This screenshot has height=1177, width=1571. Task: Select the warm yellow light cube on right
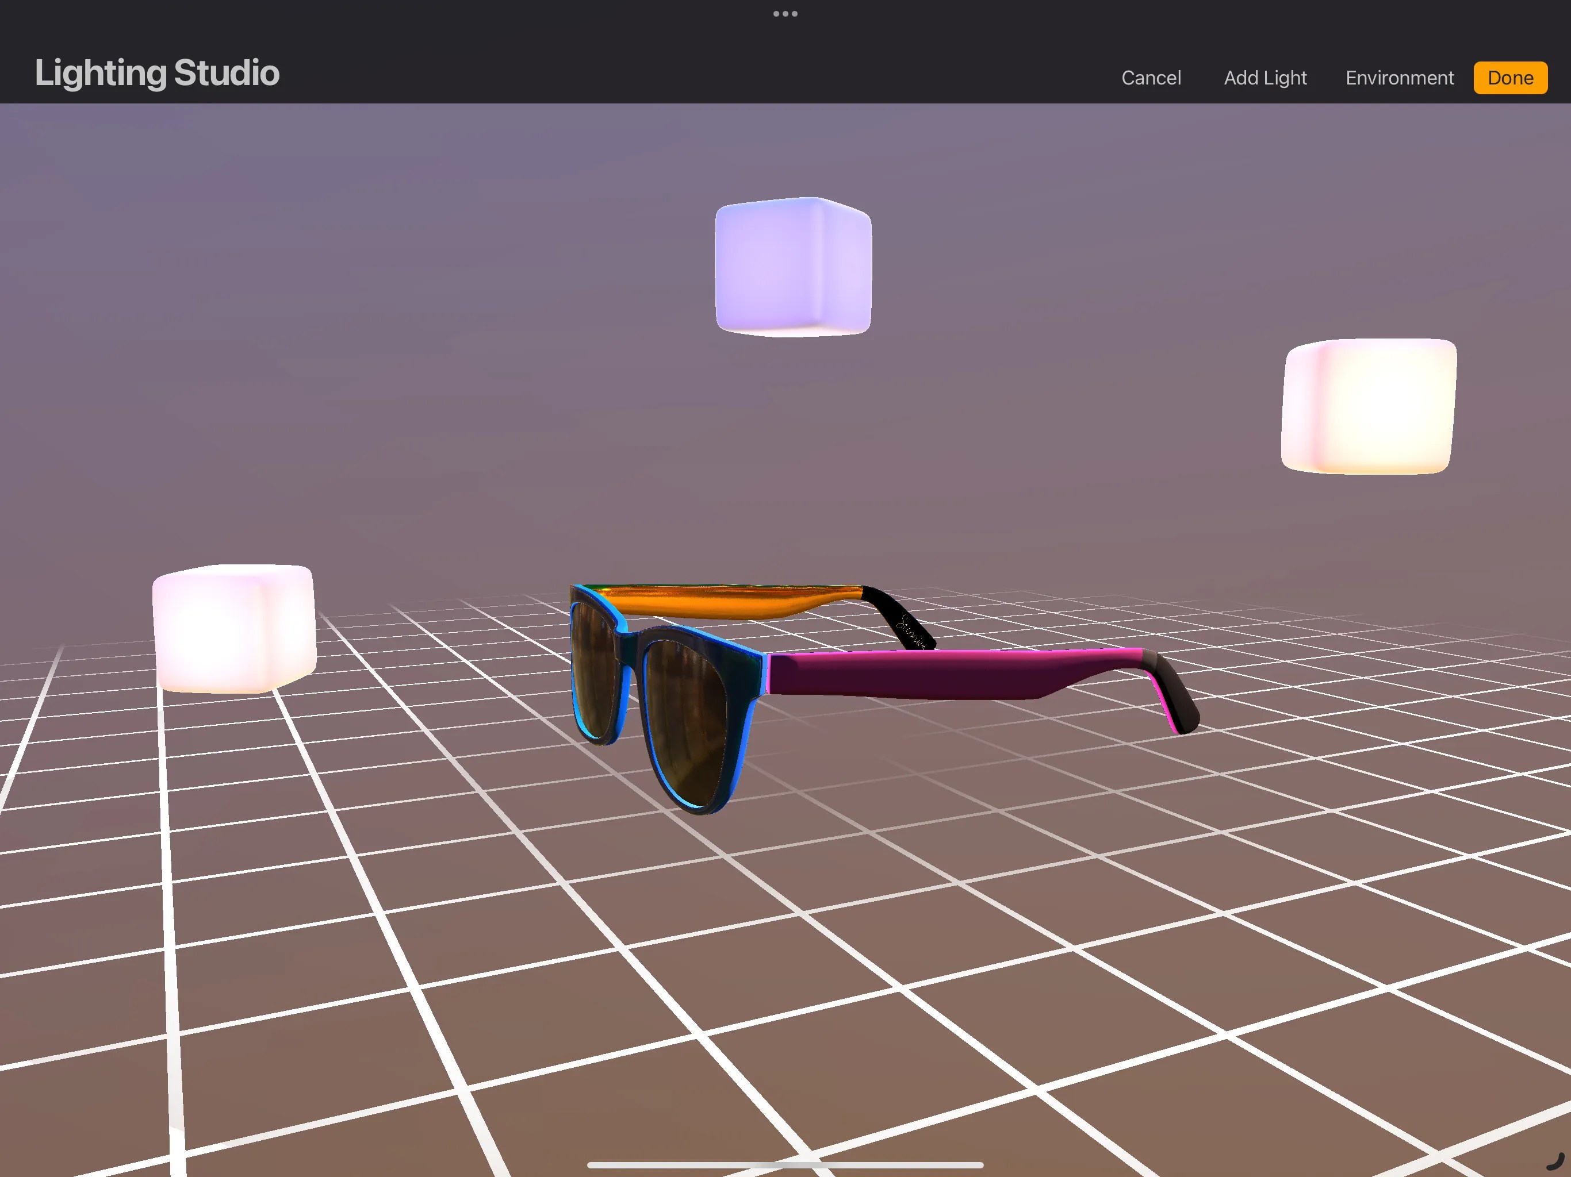point(1369,406)
